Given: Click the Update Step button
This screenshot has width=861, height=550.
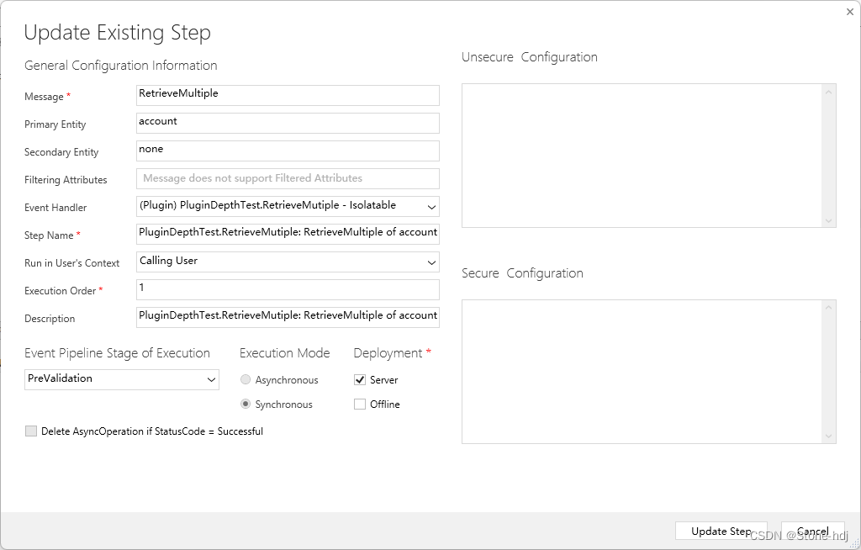Looking at the screenshot, I should (x=721, y=531).
